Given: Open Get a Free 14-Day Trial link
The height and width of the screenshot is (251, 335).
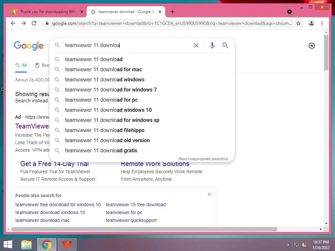Looking at the screenshot, I should [55, 164].
